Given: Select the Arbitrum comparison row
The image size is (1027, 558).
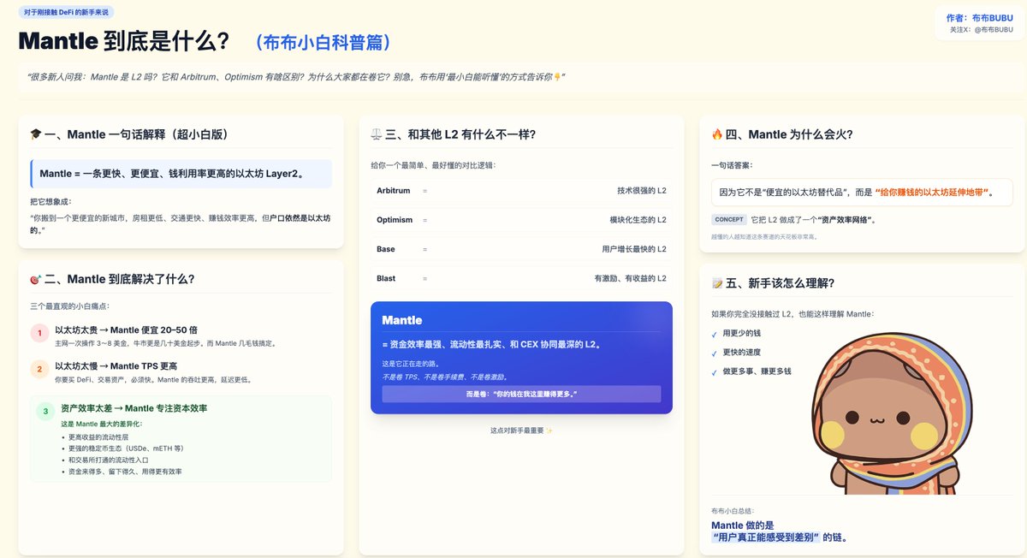Looking at the screenshot, I should [x=521, y=190].
